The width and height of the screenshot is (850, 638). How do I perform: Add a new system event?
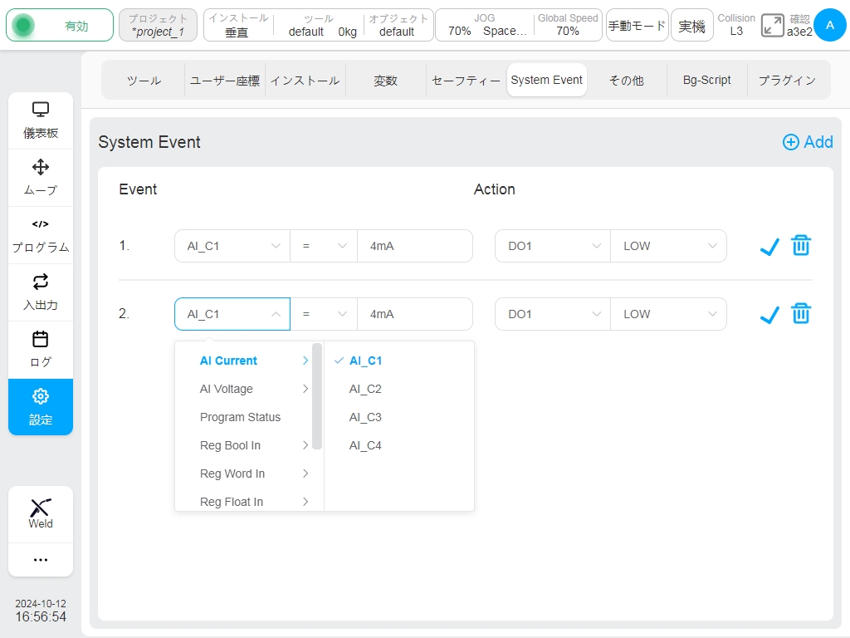(808, 142)
